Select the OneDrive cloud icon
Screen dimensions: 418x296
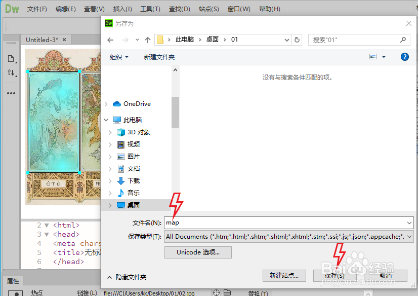click(x=117, y=104)
